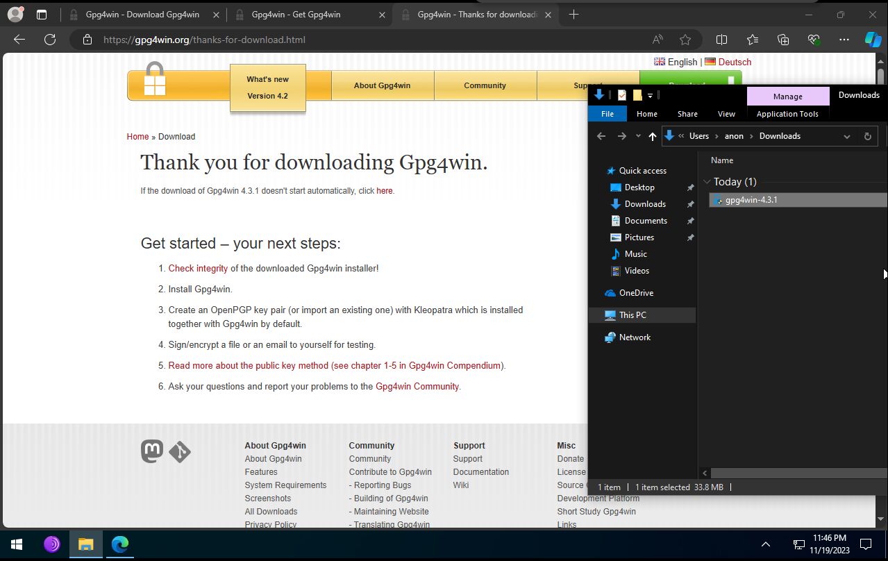Select the gpg4win-4.3.1 installer file
The height and width of the screenshot is (561, 888).
point(751,200)
